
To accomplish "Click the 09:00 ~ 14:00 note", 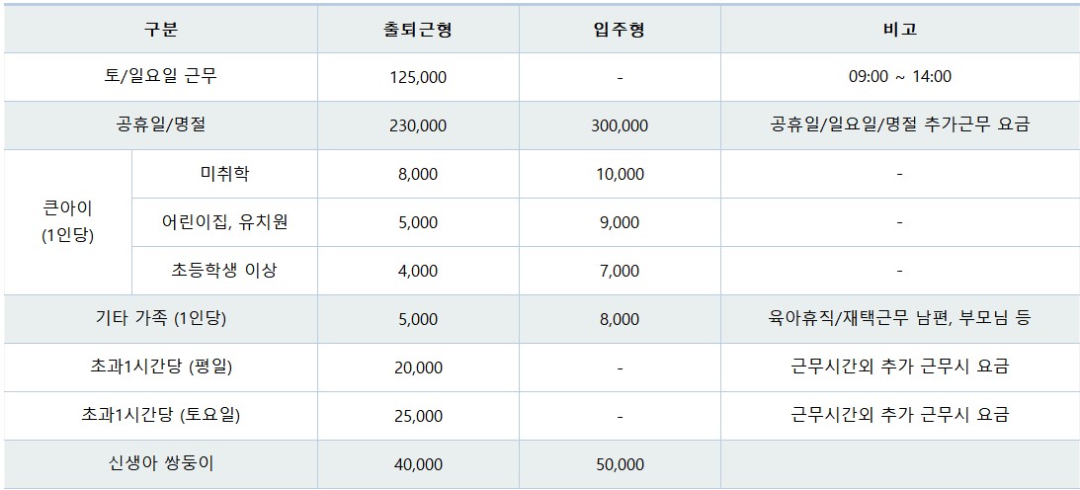I will 899,77.
